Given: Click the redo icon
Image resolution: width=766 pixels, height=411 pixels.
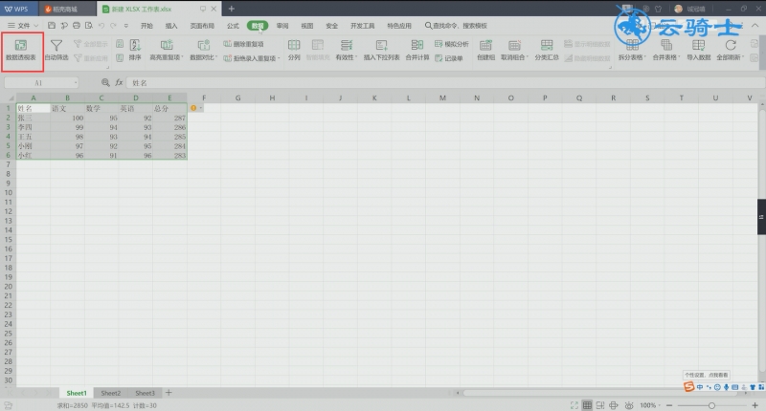Looking at the screenshot, I should pos(113,26).
